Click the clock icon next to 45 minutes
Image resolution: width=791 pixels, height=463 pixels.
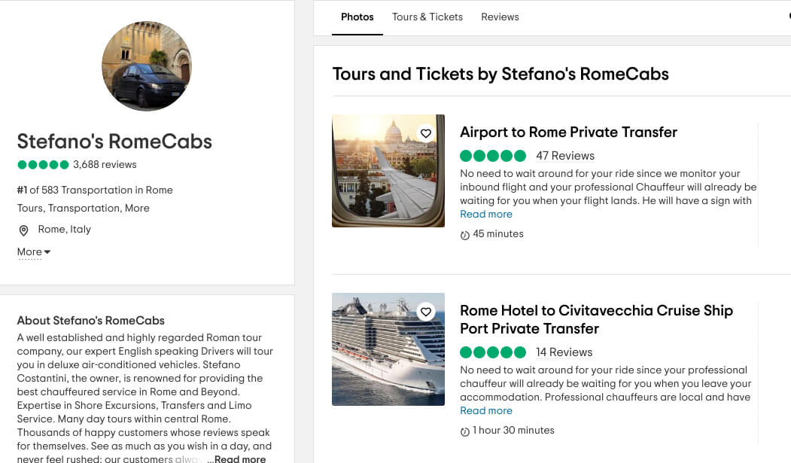(464, 235)
